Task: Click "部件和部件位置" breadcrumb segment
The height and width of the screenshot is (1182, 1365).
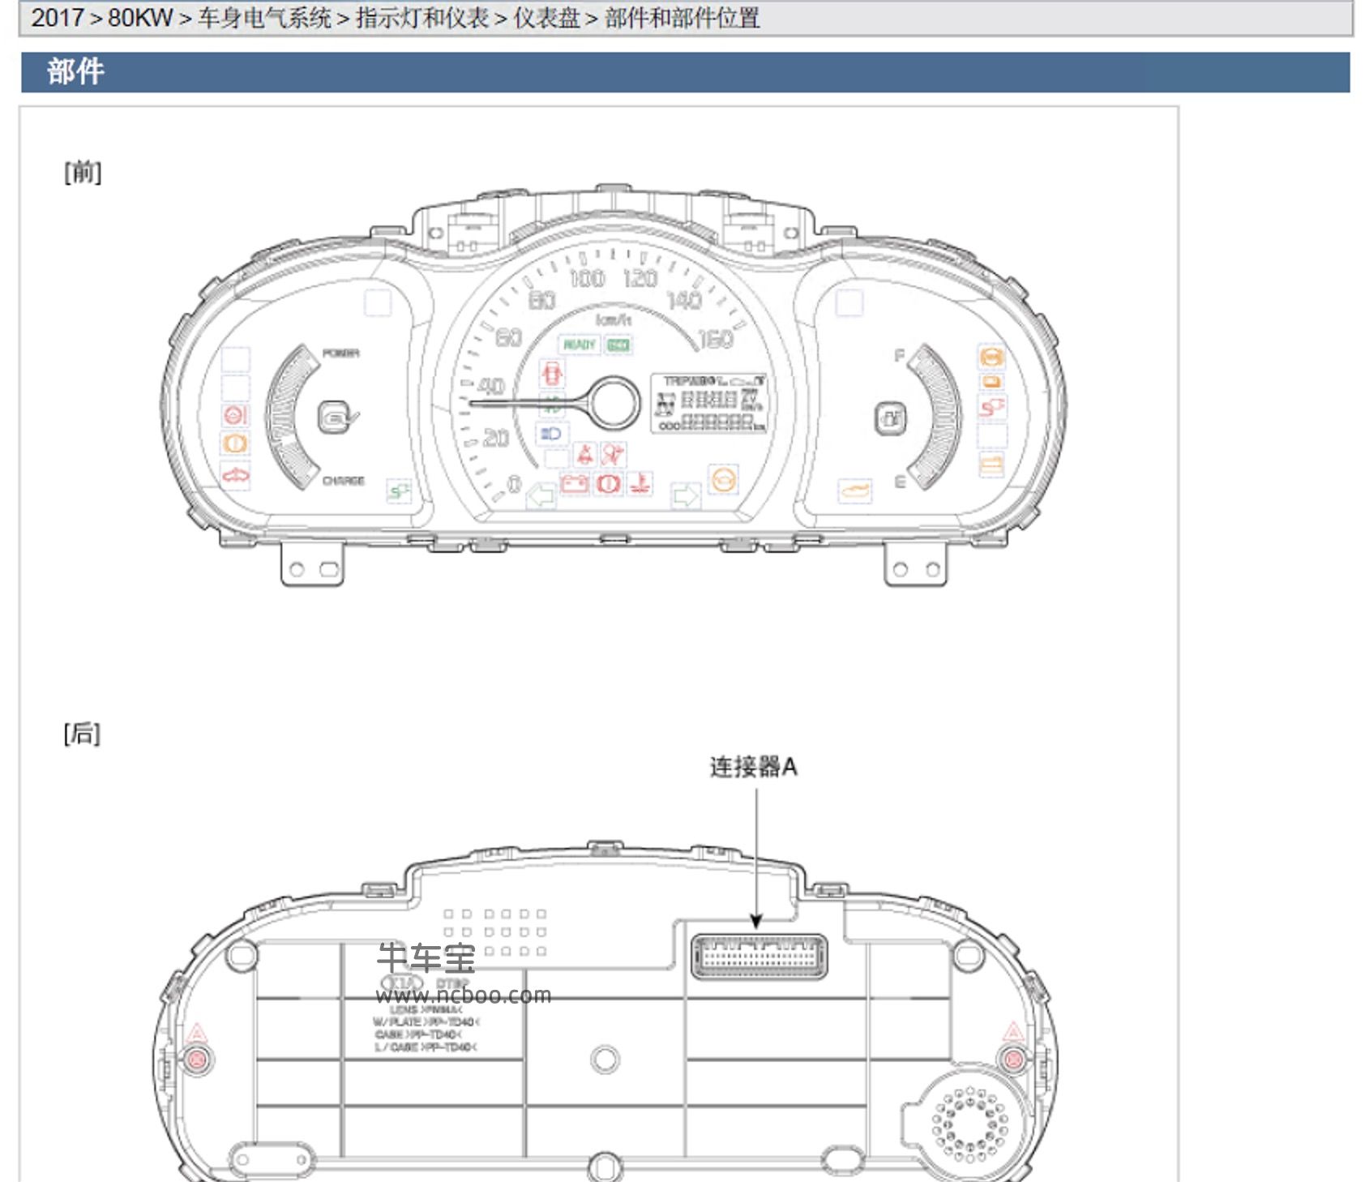Action: (682, 18)
